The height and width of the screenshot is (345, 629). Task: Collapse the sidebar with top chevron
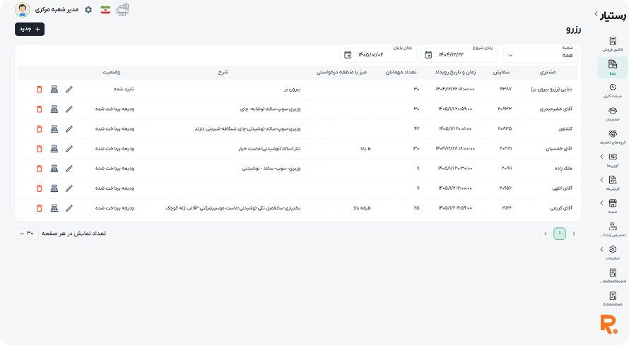click(596, 14)
